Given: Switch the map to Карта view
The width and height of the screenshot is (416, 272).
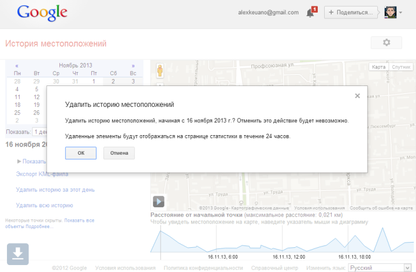Looking at the screenshot, I should tap(378, 67).
